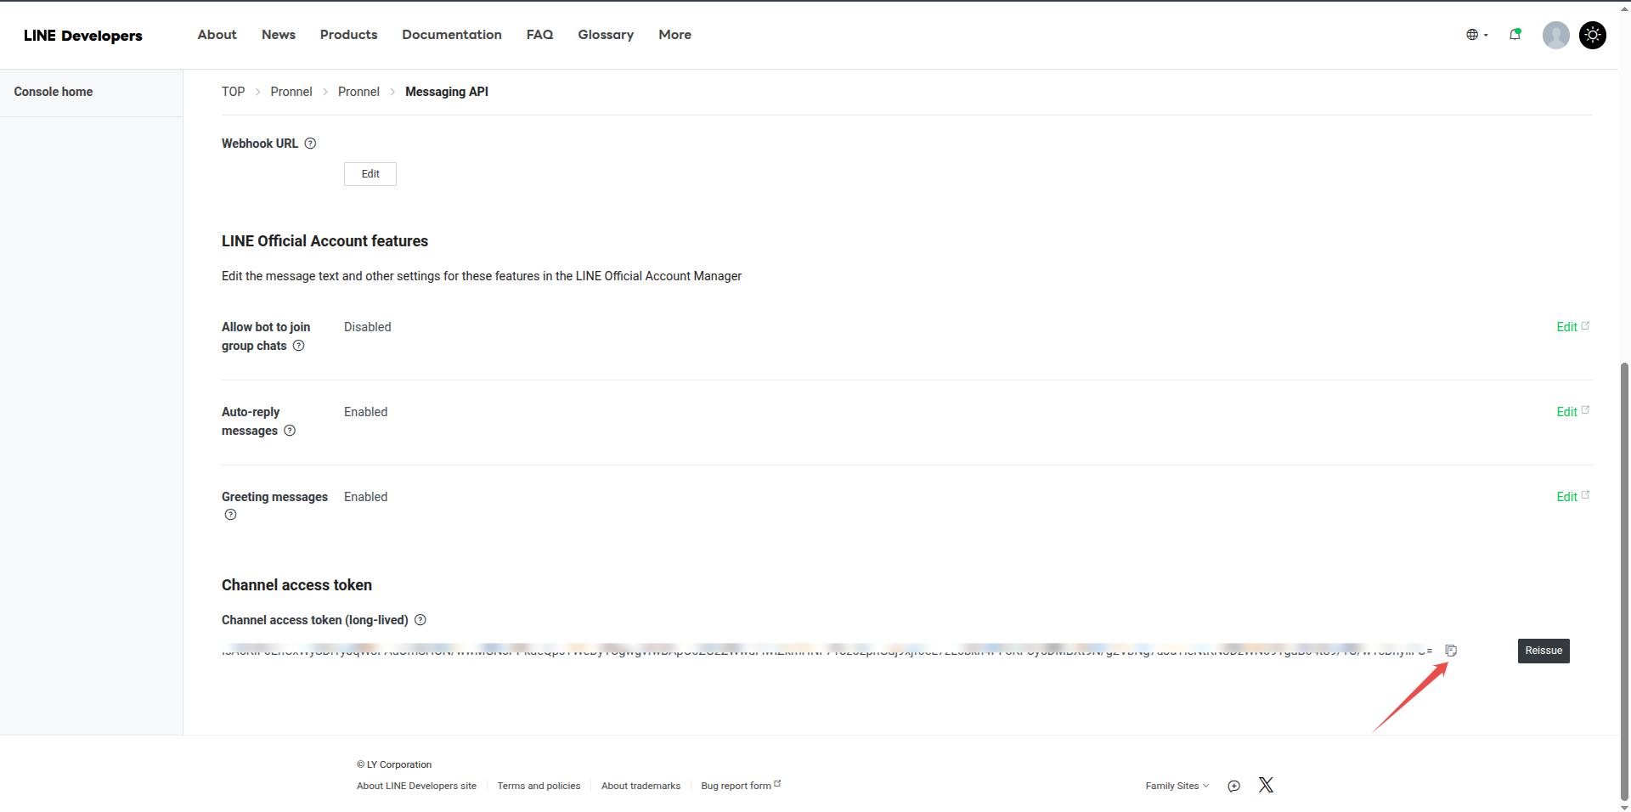The height and width of the screenshot is (812, 1631).
Task: Click the LY Corporation copyright text
Action: [394, 764]
